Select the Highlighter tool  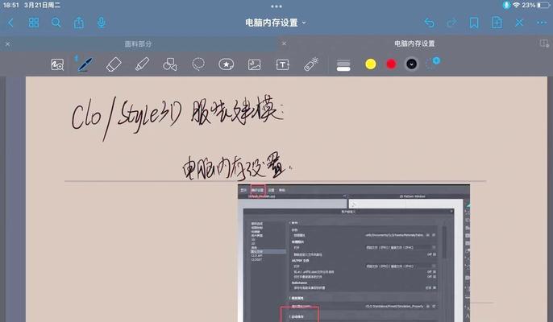pos(142,64)
